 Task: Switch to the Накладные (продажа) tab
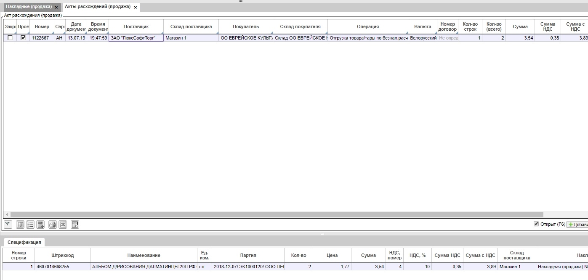coord(29,7)
